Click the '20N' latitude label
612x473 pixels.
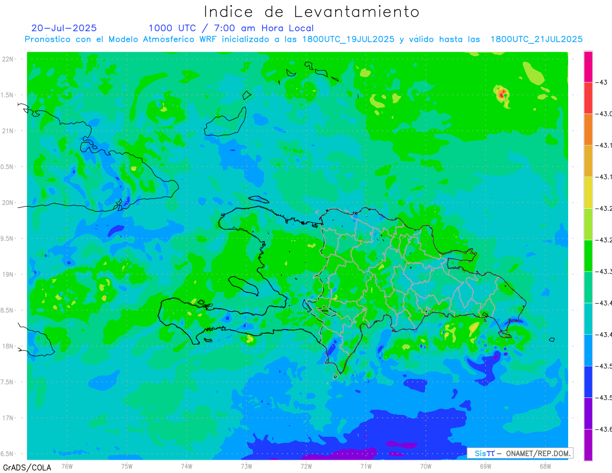(x=8, y=203)
